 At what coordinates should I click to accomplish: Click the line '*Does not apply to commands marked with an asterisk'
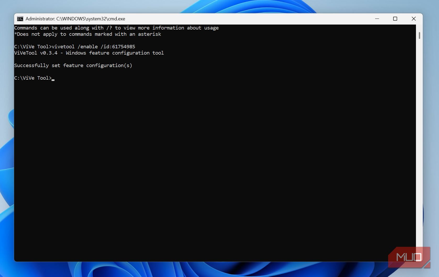[88, 34]
